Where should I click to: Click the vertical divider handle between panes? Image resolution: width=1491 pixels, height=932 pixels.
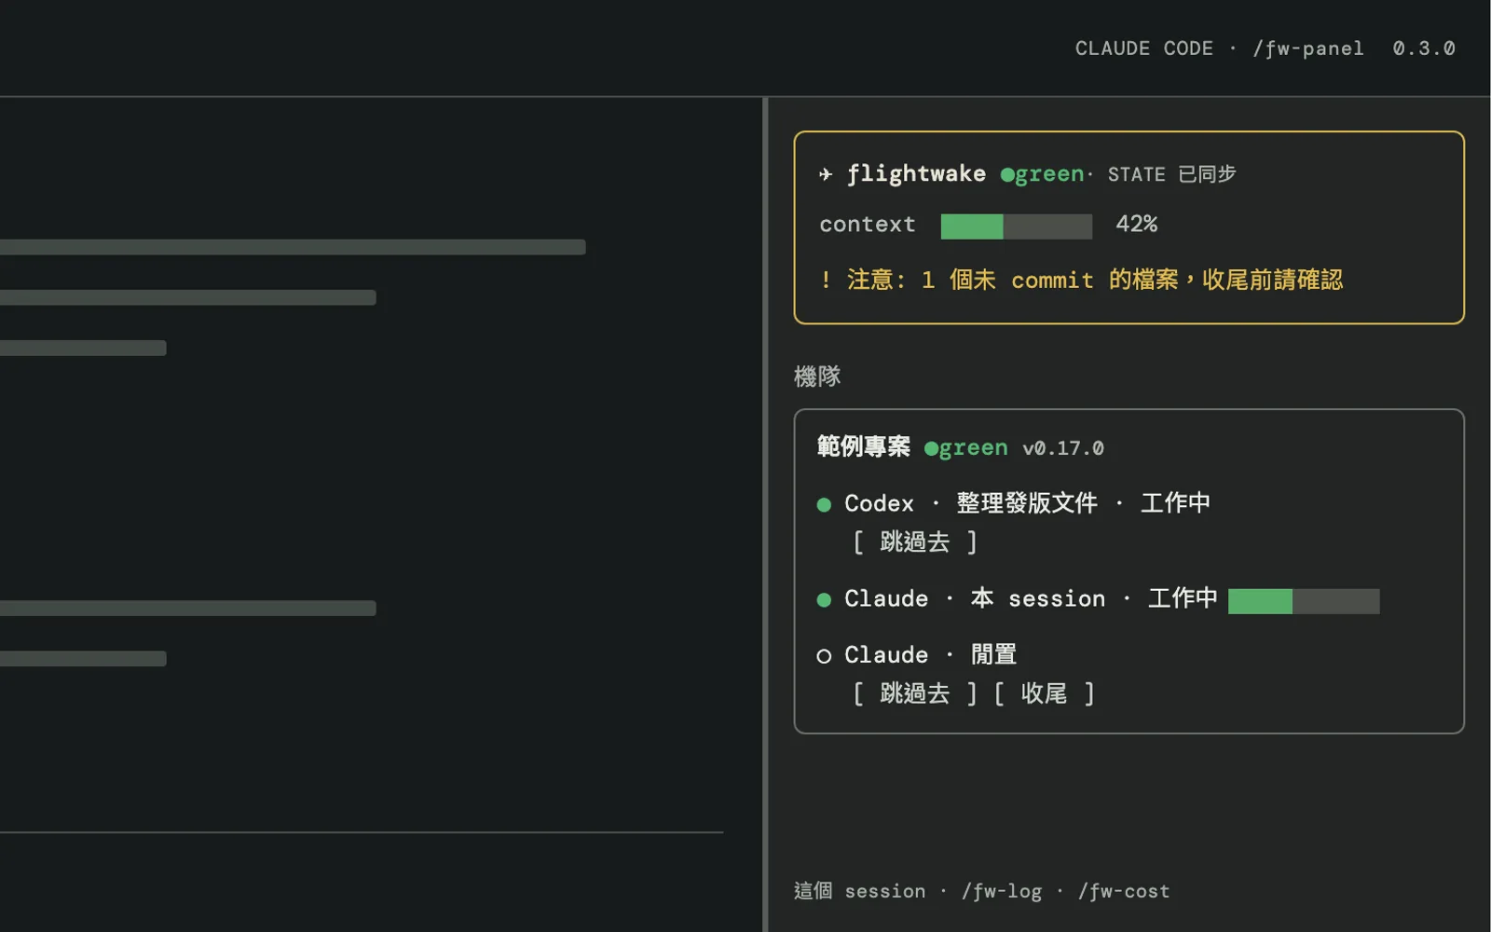coord(765,514)
